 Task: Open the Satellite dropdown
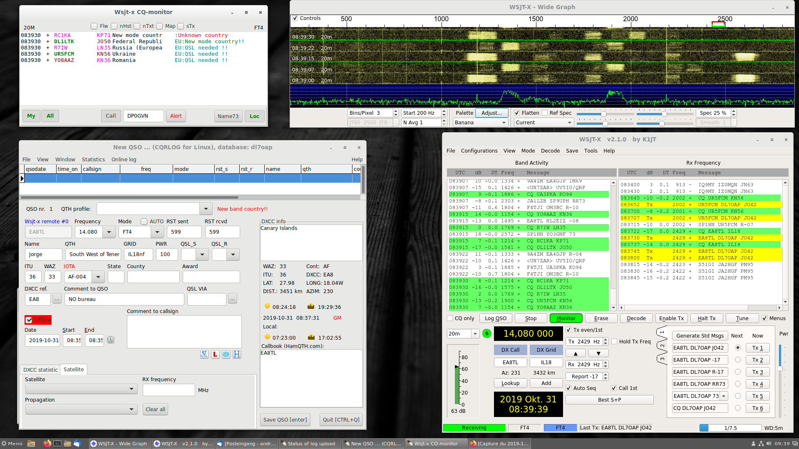tap(82, 389)
